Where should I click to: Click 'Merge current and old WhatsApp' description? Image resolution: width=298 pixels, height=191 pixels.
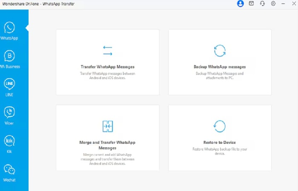[107, 159]
